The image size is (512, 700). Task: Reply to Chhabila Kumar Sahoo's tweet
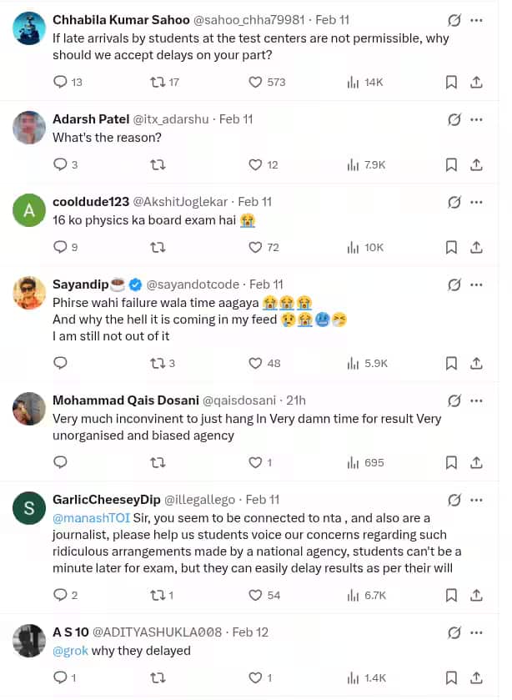click(x=60, y=82)
